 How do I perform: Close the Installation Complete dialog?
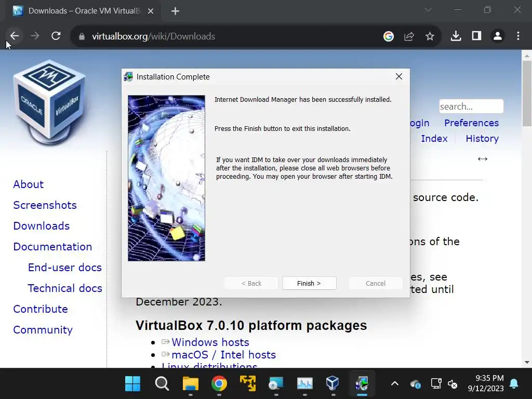399,77
